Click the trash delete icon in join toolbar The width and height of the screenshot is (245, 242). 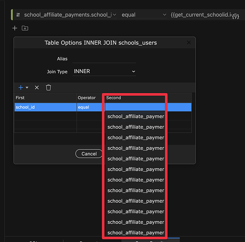click(x=48, y=88)
